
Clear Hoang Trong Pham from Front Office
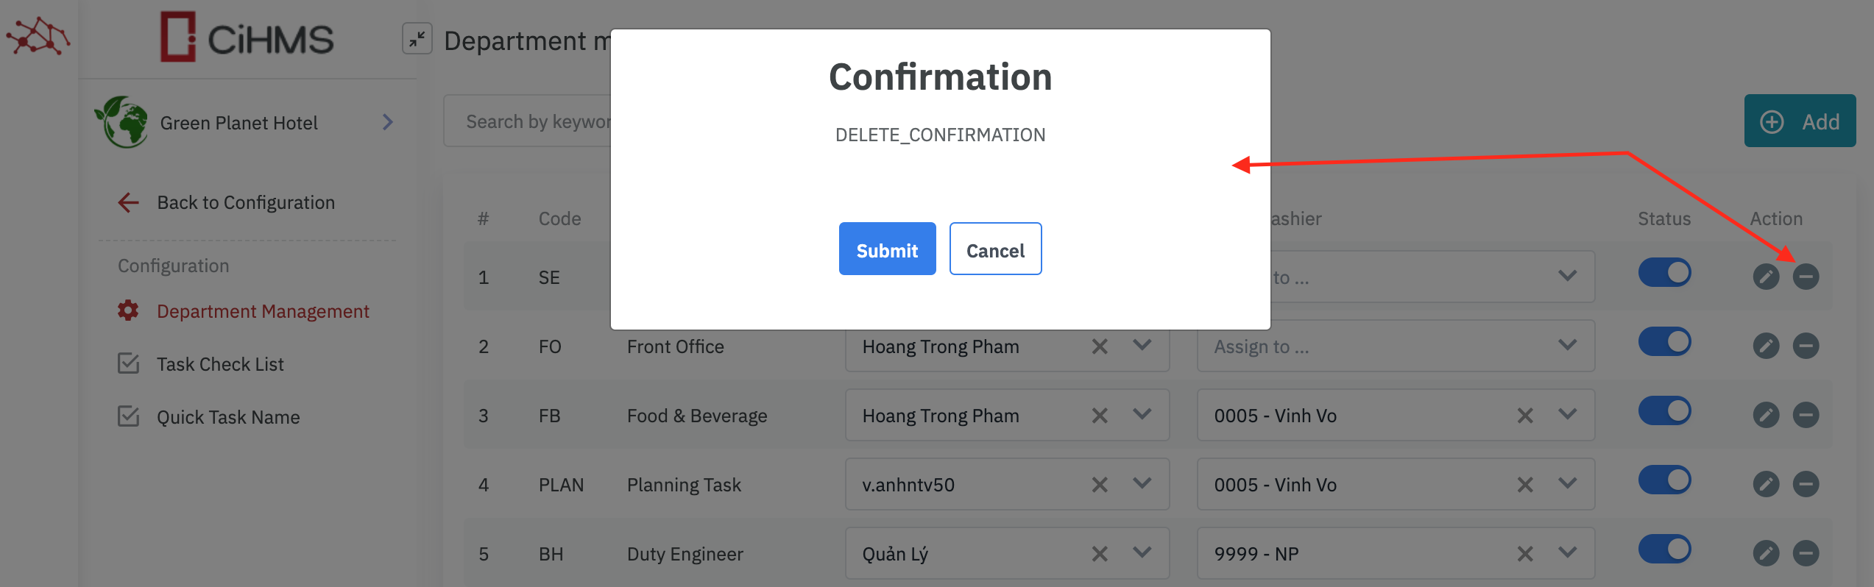1100,346
